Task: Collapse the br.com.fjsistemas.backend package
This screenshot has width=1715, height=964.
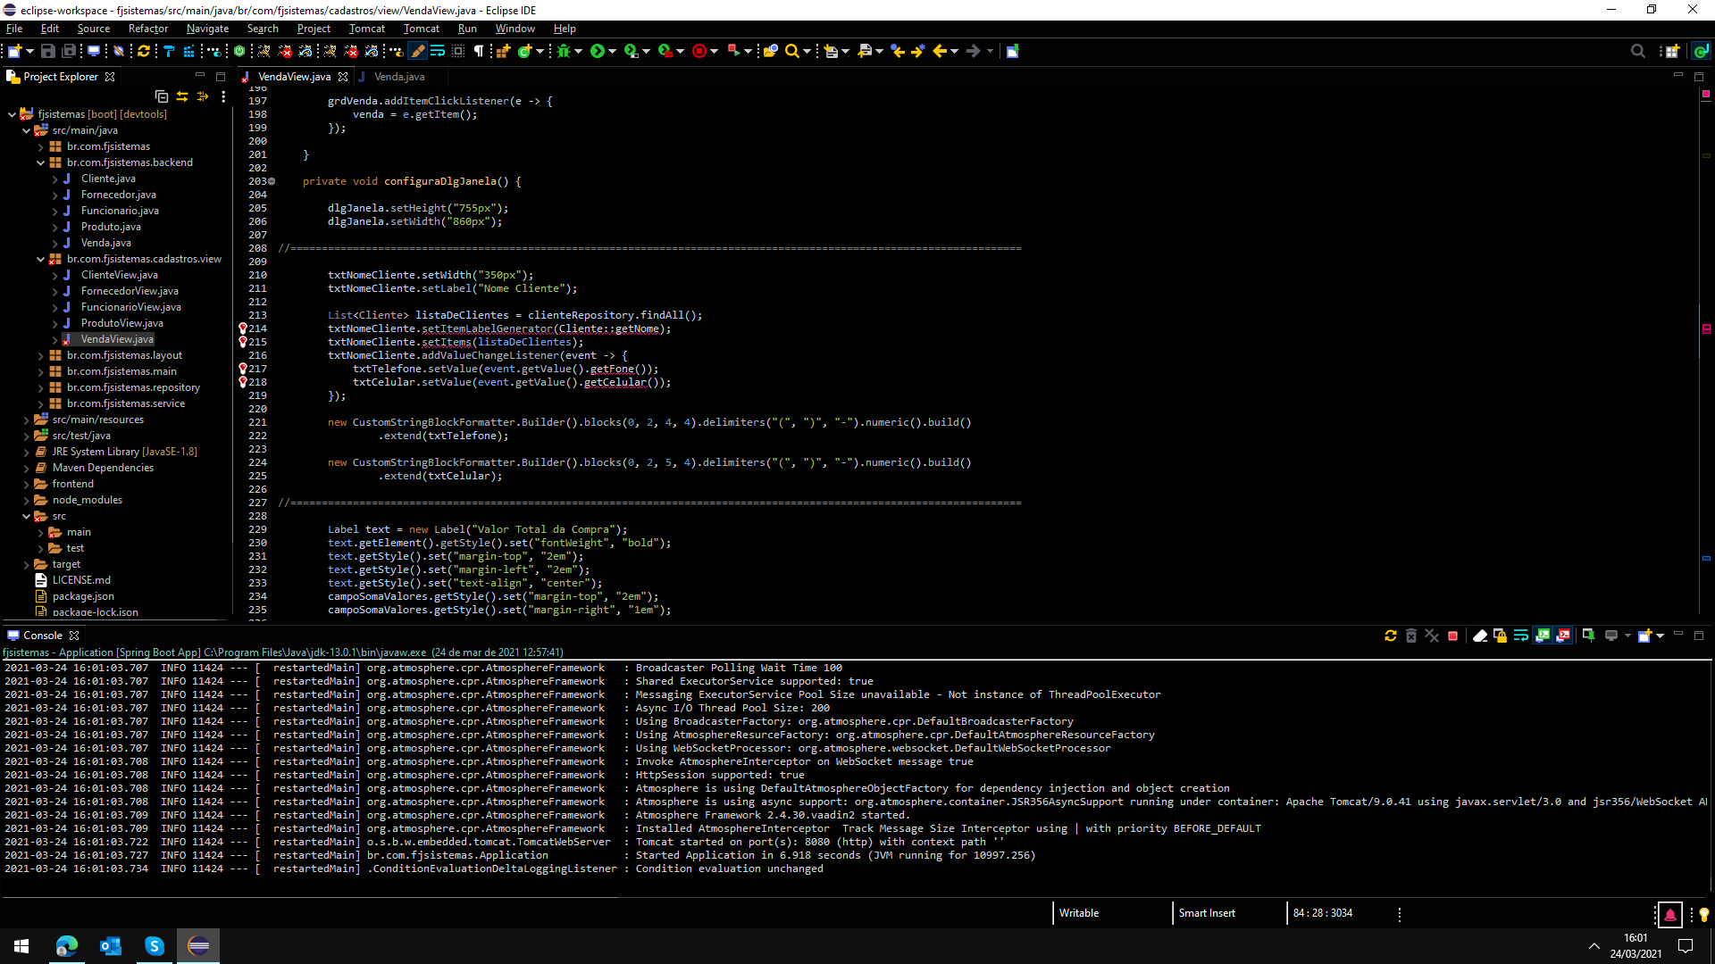Action: 40,162
